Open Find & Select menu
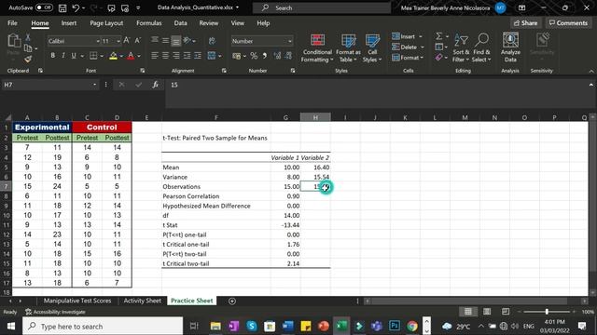The image size is (597, 335). (x=481, y=47)
